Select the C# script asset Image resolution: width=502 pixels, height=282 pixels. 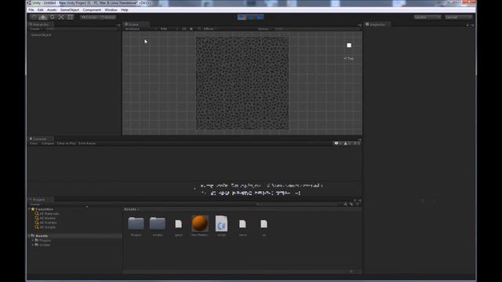[x=221, y=223]
